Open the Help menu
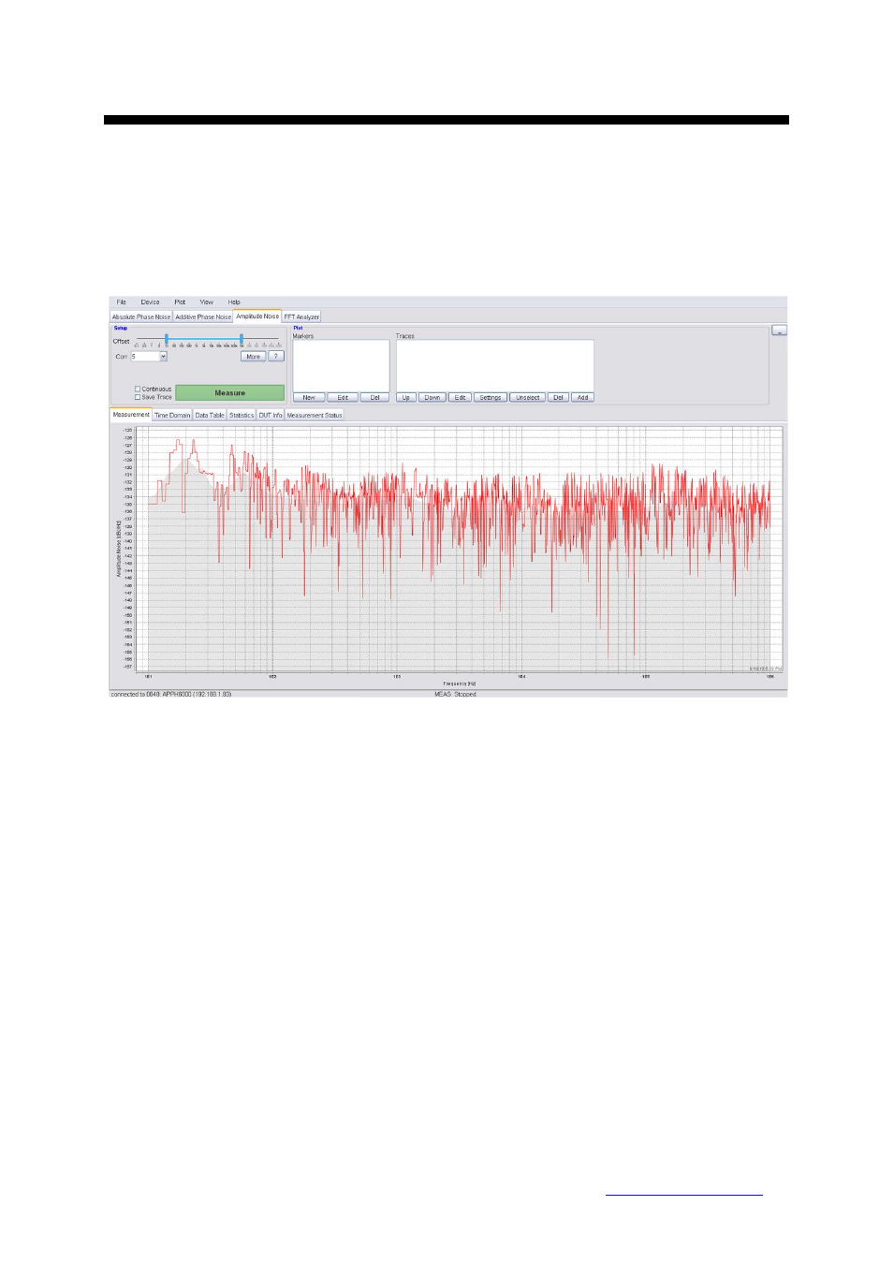Screen dimensions: 894x1264 pos(234,302)
